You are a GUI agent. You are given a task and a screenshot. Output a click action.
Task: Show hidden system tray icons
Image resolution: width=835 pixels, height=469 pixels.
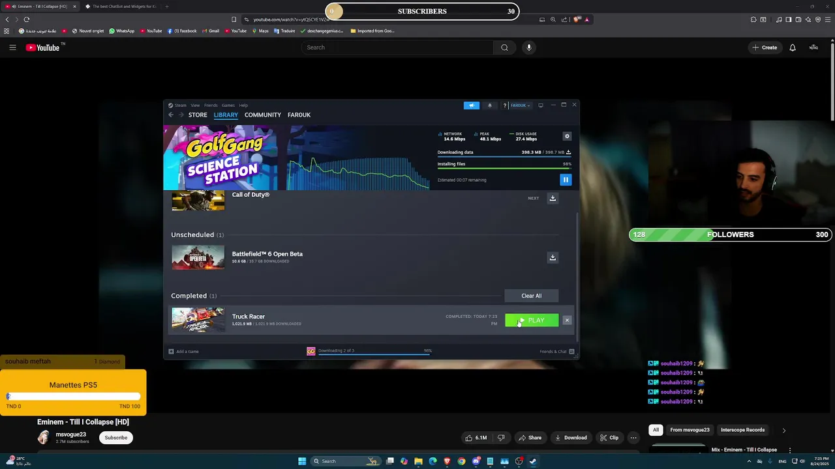749,461
